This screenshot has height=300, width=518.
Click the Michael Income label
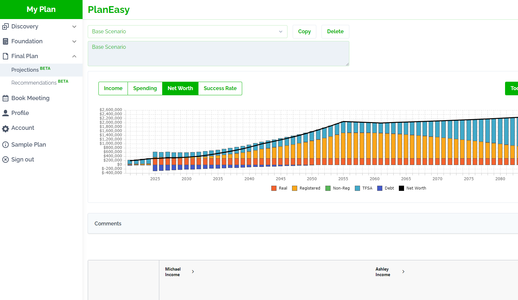[x=173, y=272]
